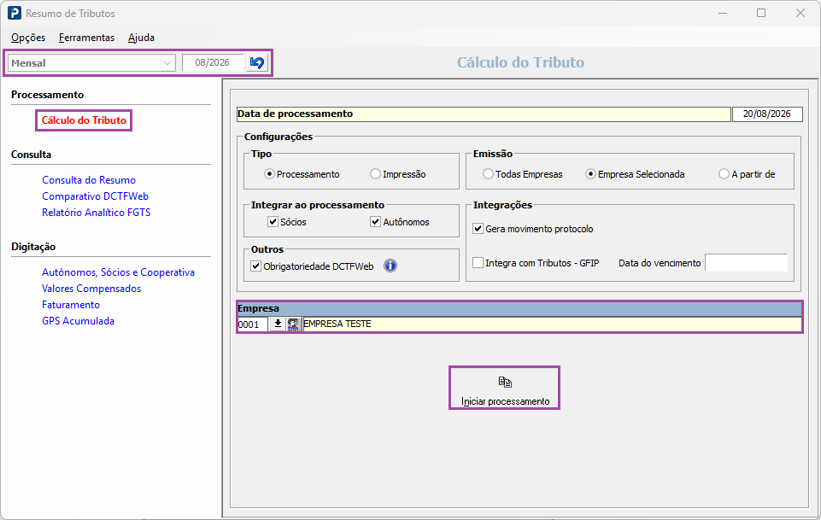Open Valores Compensados link
This screenshot has height=520, width=821.
tap(91, 289)
